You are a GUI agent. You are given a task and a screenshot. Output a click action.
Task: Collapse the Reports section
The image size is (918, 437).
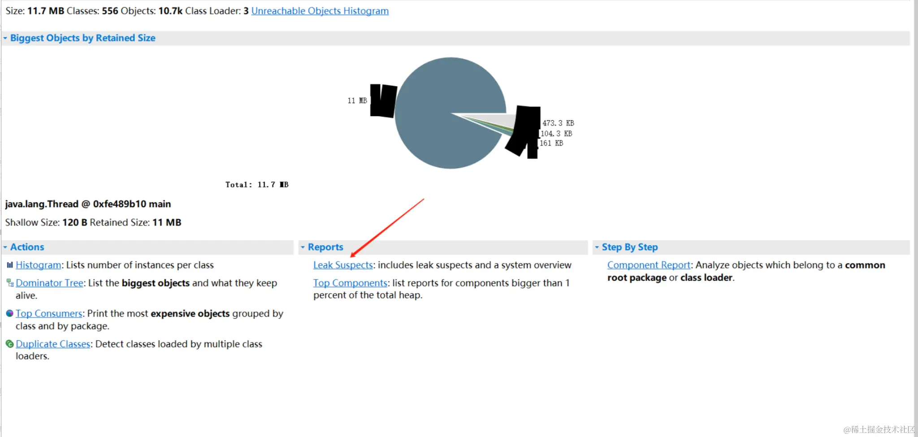(303, 247)
